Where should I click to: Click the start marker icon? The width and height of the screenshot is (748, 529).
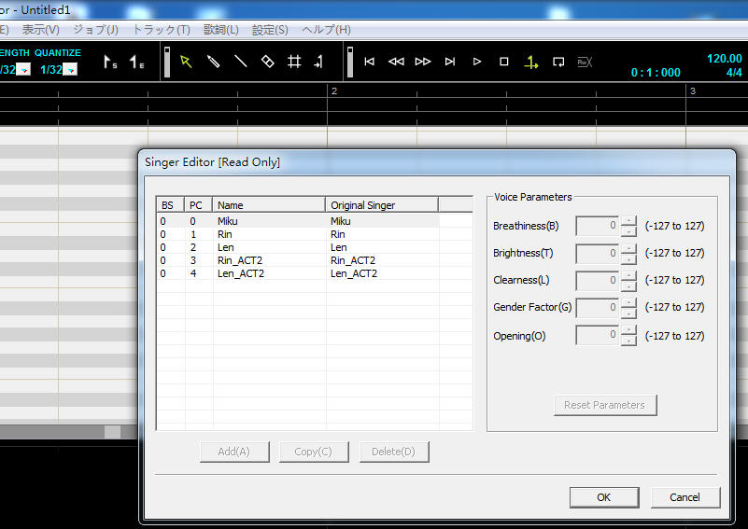coord(110,62)
